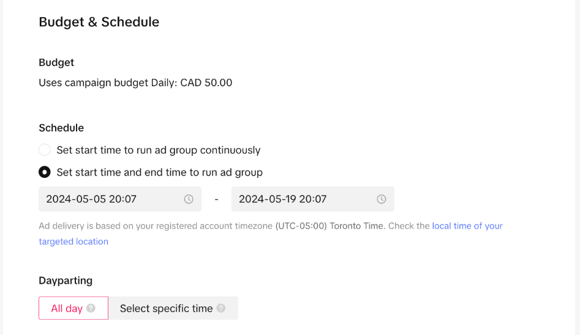Click the Budget subsection label

click(56, 62)
